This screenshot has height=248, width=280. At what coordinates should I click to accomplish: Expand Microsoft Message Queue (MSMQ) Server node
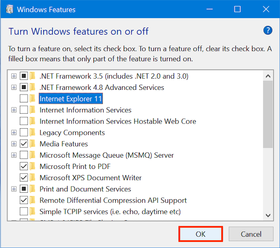(14, 155)
